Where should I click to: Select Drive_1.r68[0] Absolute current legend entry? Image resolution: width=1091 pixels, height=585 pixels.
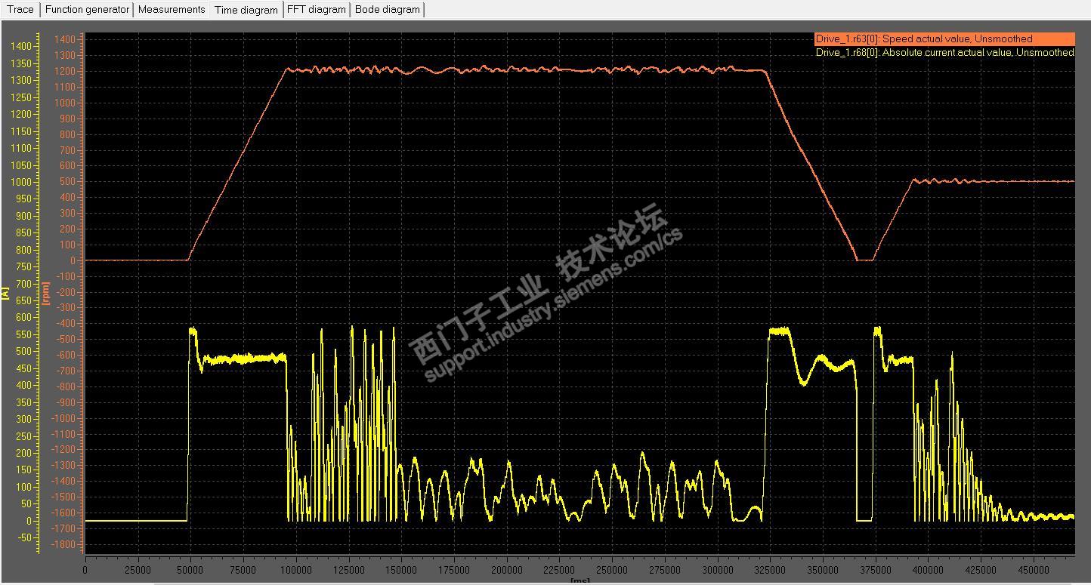(x=944, y=53)
